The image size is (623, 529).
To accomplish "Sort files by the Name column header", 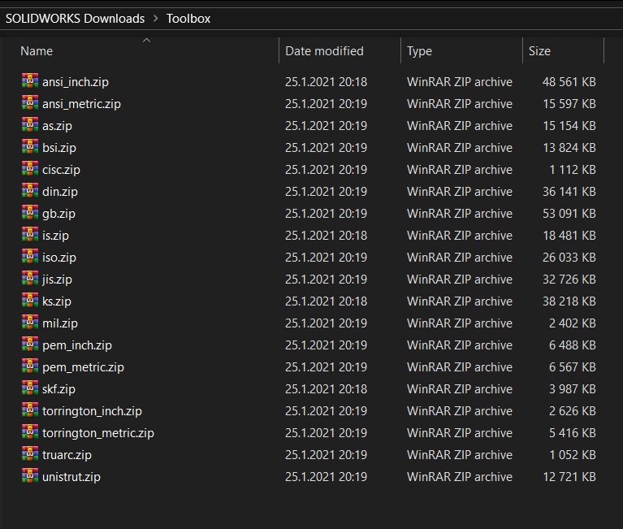I will click(x=37, y=51).
